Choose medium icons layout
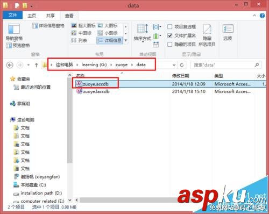The height and width of the screenshot is (214, 269). (x=81, y=33)
